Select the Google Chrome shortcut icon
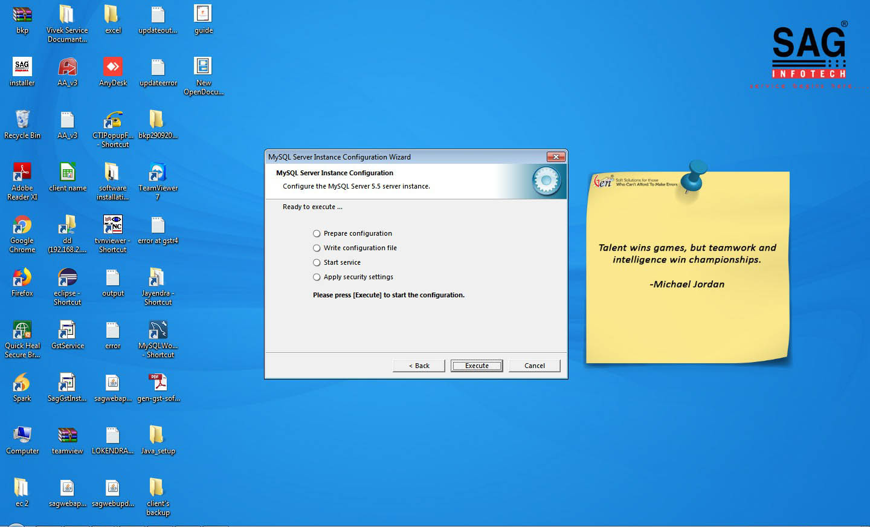 coord(22,226)
